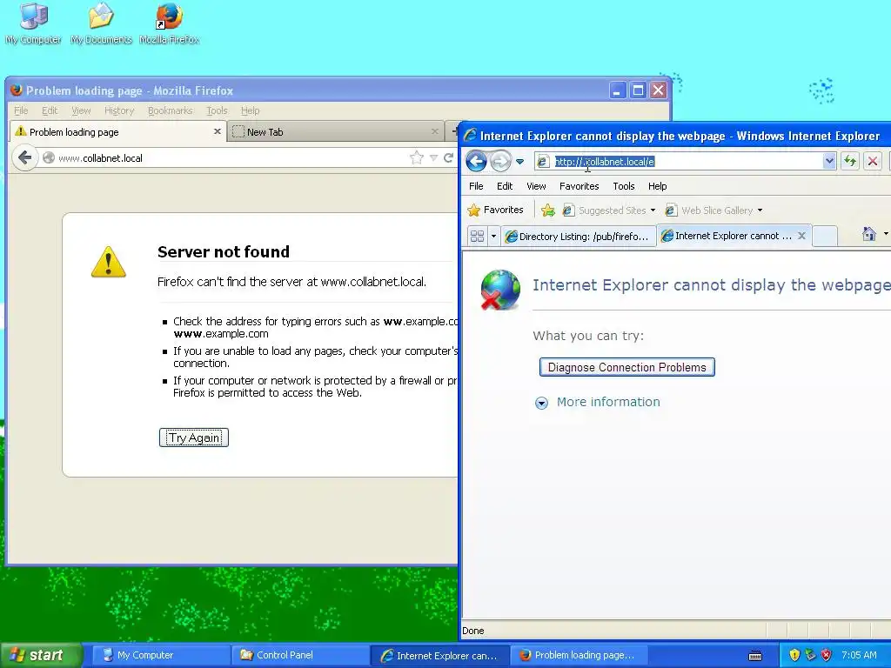The width and height of the screenshot is (891, 668).
Task: Click red security alert tray icon
Action: pyautogui.click(x=827, y=655)
